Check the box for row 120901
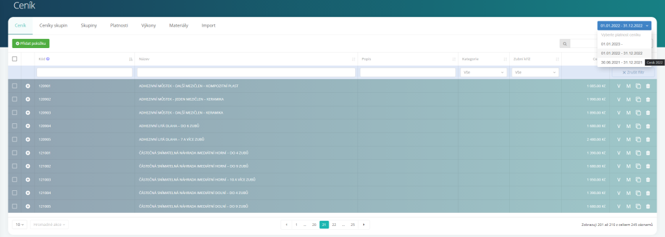 point(14,86)
